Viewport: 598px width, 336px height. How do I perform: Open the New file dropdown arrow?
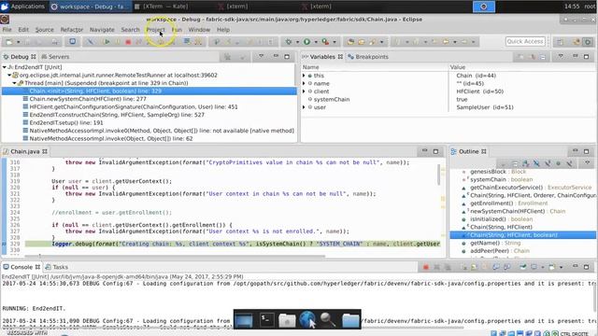(18, 42)
